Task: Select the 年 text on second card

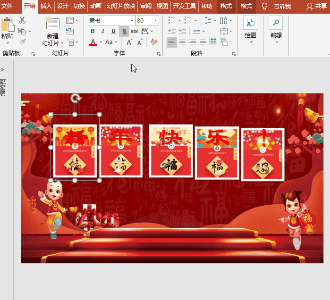Action: (121, 137)
